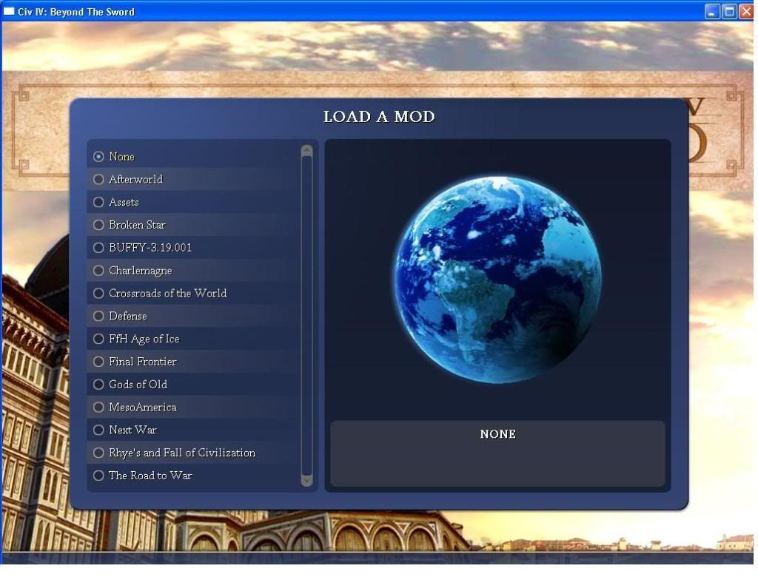Screen dimensions: 758x588
Task: Click the Civ IV window title bar icon
Action: (x=9, y=11)
